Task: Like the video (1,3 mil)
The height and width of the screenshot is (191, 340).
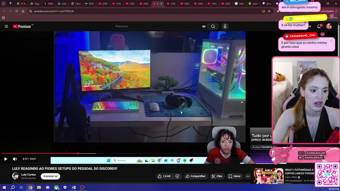Action: [164, 176]
